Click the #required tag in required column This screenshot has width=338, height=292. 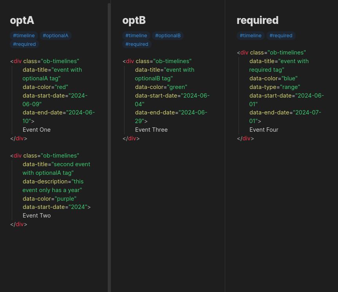(281, 35)
